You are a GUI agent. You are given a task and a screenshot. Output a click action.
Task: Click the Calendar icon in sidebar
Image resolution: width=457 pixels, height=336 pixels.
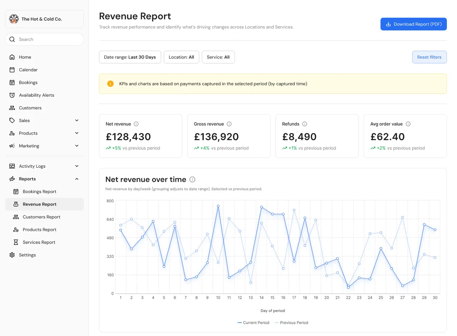12,70
